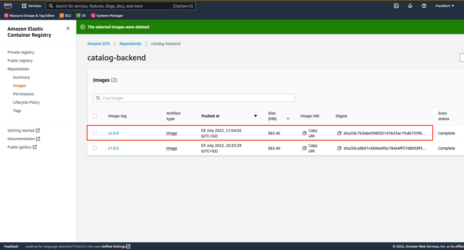Open the notifications bell
Viewport: 464px width, 250px height.
[x=410, y=6]
